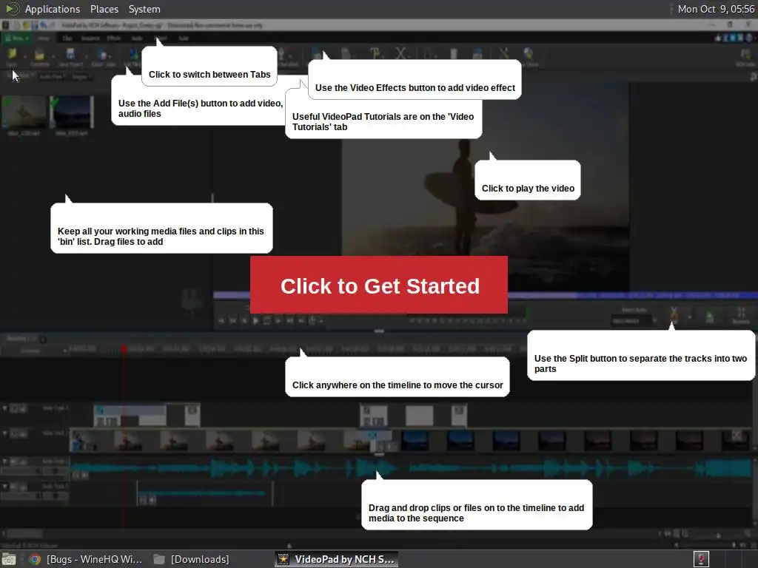Click the red Click to Get Started button

(378, 285)
